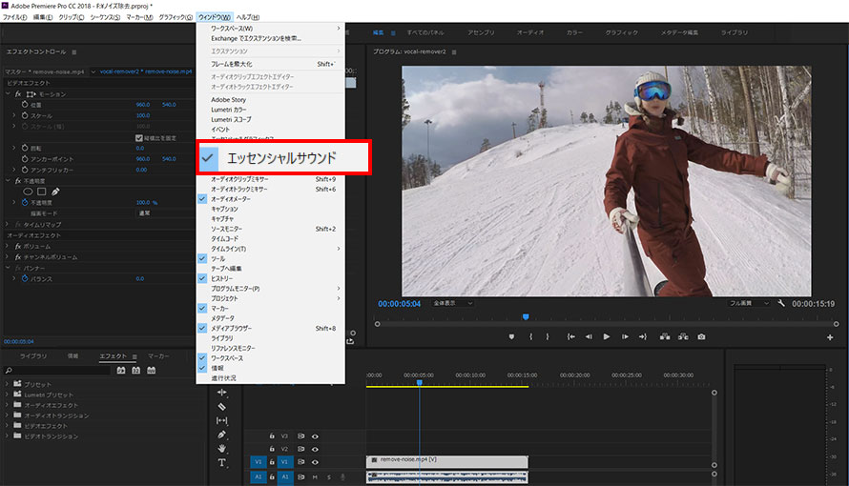
Task: Click the Export Frame camera icon
Action: tap(701, 336)
